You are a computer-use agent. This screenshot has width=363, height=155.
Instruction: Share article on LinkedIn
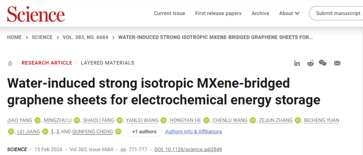tap(297, 63)
